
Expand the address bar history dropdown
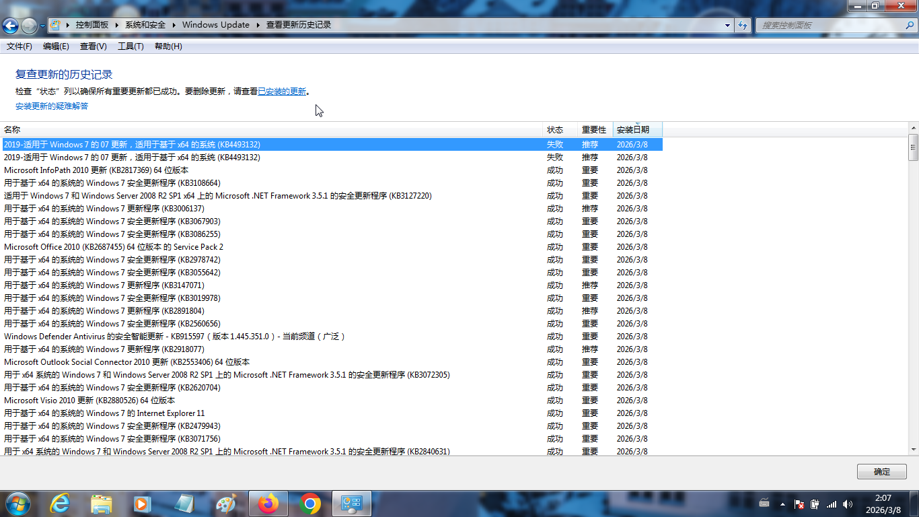[727, 25]
